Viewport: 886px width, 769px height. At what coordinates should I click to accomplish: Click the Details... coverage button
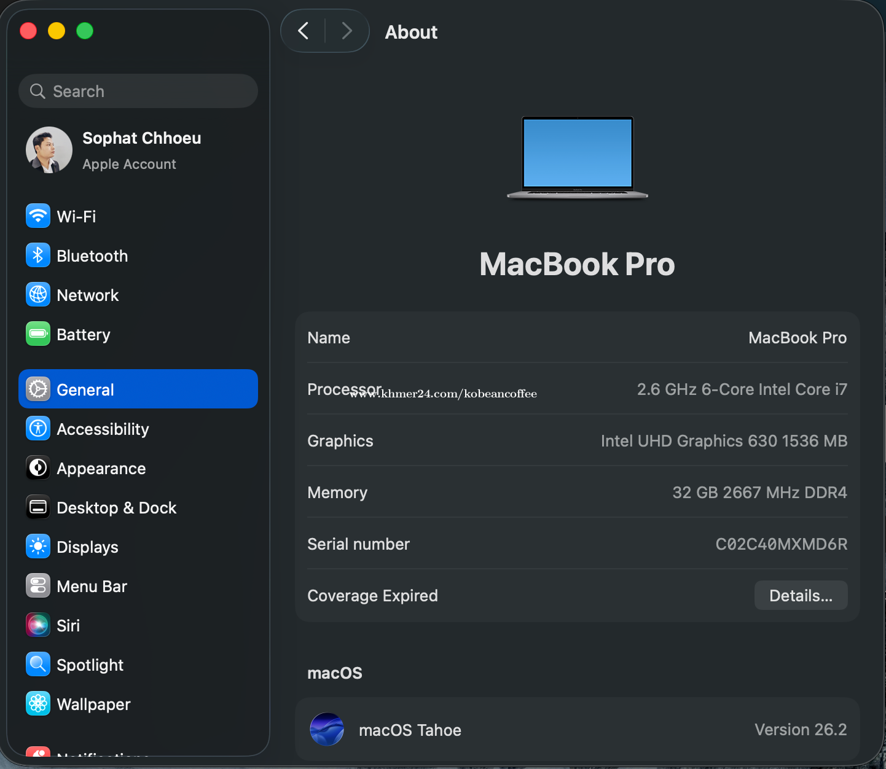[800, 596]
